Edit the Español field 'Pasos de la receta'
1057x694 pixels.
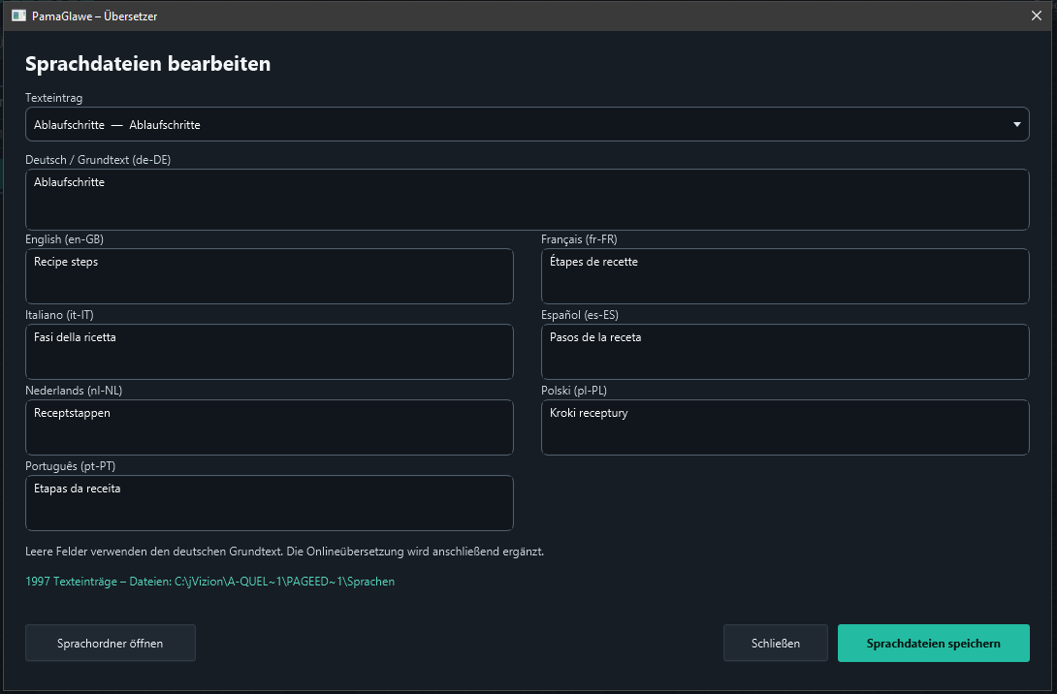click(785, 352)
